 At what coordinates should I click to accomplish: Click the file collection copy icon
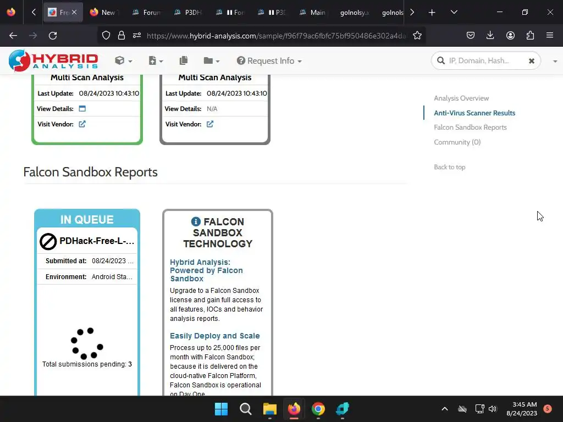[184, 60]
